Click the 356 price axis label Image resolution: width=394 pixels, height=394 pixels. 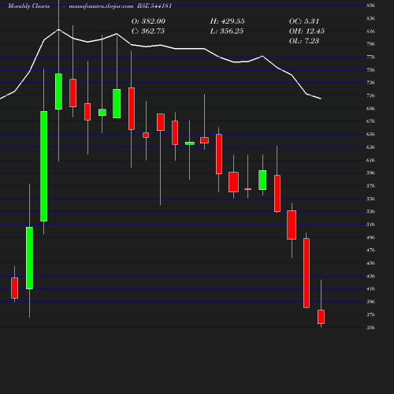point(370,328)
